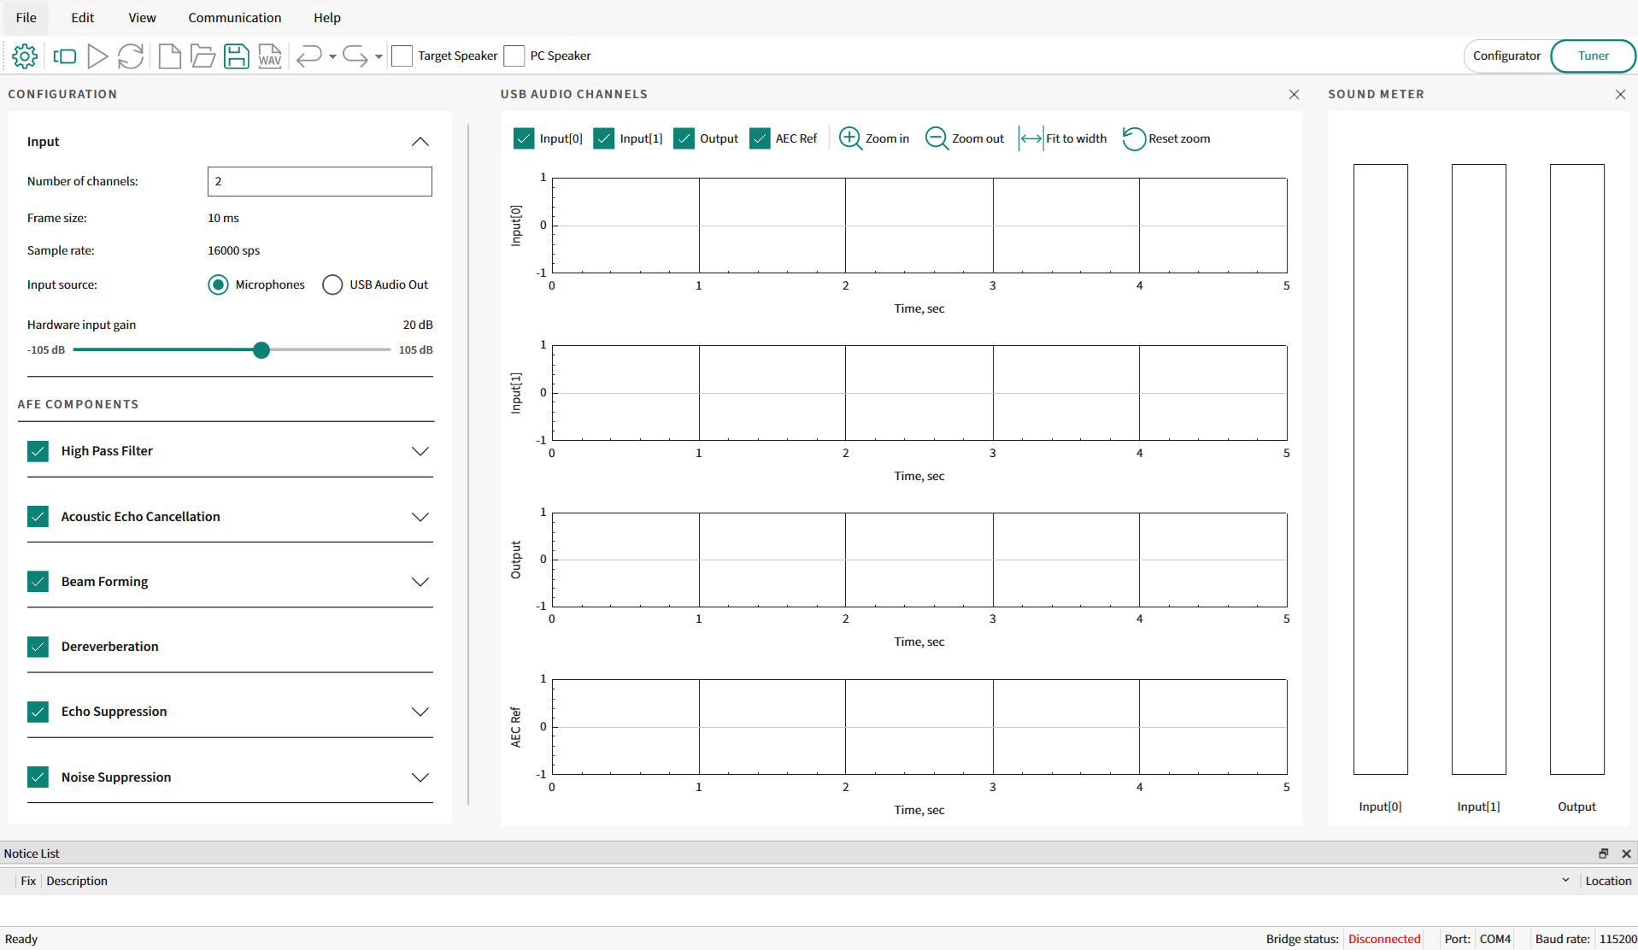
Task: Enable the Target Speaker checkbox
Action: [402, 56]
